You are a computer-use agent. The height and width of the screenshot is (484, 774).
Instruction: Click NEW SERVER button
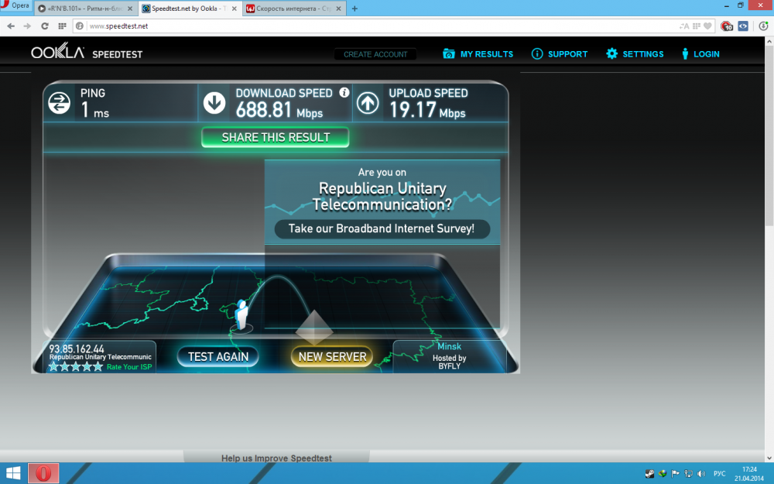click(332, 356)
